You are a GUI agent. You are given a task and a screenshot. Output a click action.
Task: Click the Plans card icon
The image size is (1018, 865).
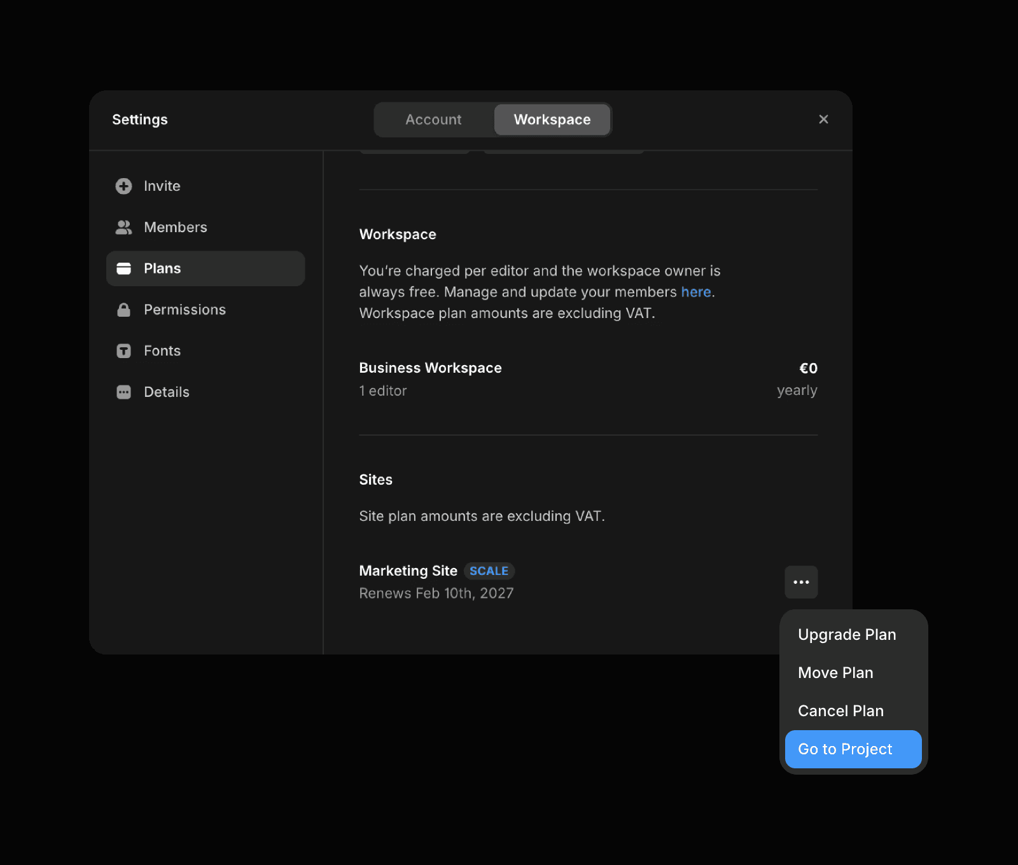tap(123, 268)
